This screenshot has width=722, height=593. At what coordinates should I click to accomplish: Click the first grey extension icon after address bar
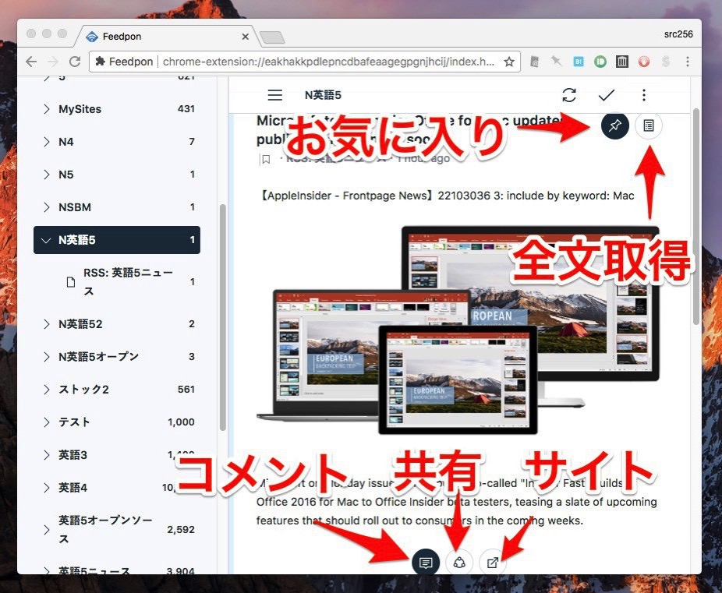(535, 62)
